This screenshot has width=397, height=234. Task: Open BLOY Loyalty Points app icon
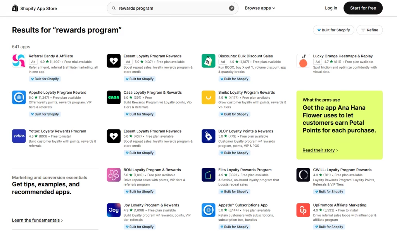click(x=208, y=136)
